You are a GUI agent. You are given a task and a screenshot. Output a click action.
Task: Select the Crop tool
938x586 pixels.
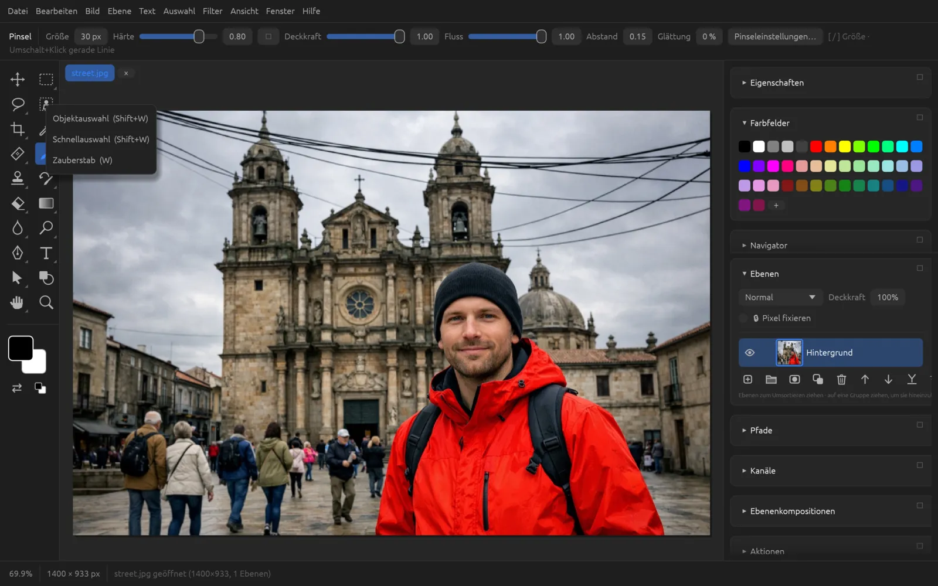[x=18, y=129]
